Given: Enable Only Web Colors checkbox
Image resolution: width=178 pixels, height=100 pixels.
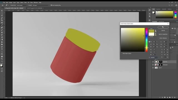Looking at the screenshot, I should 122,53.
